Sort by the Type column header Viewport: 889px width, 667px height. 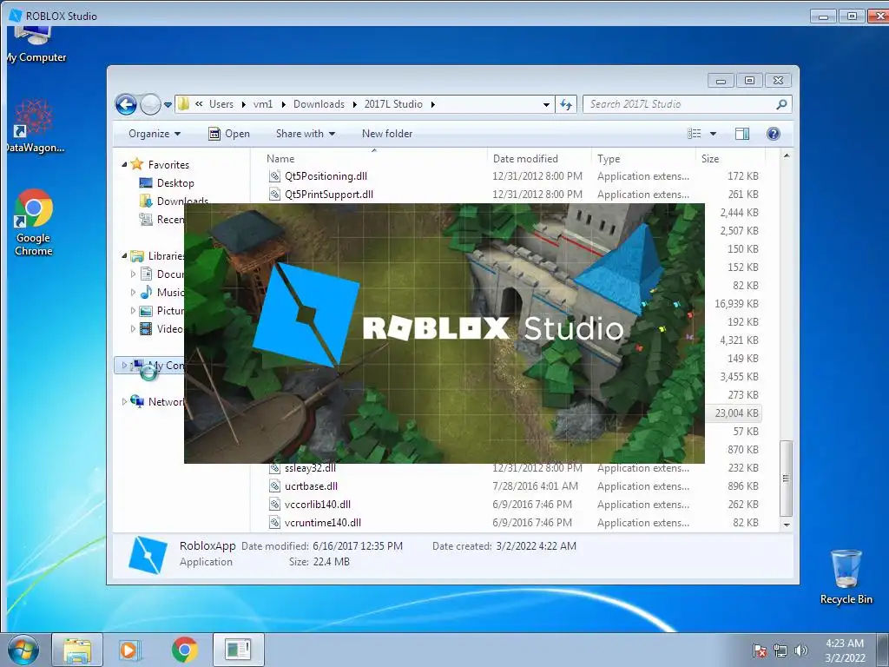click(609, 159)
